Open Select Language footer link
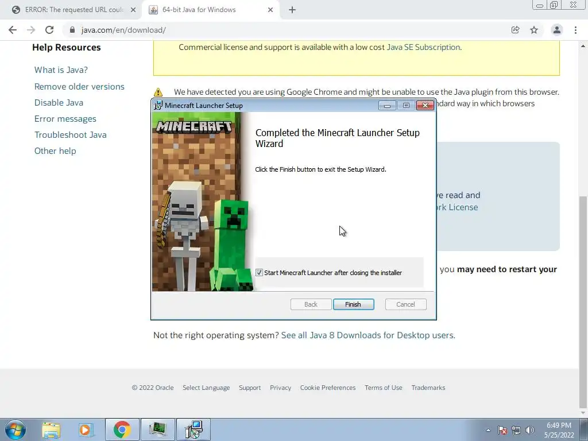The height and width of the screenshot is (441, 588). click(206, 388)
